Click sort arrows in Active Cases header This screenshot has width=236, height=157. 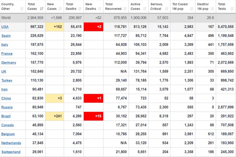pos(145,8)
